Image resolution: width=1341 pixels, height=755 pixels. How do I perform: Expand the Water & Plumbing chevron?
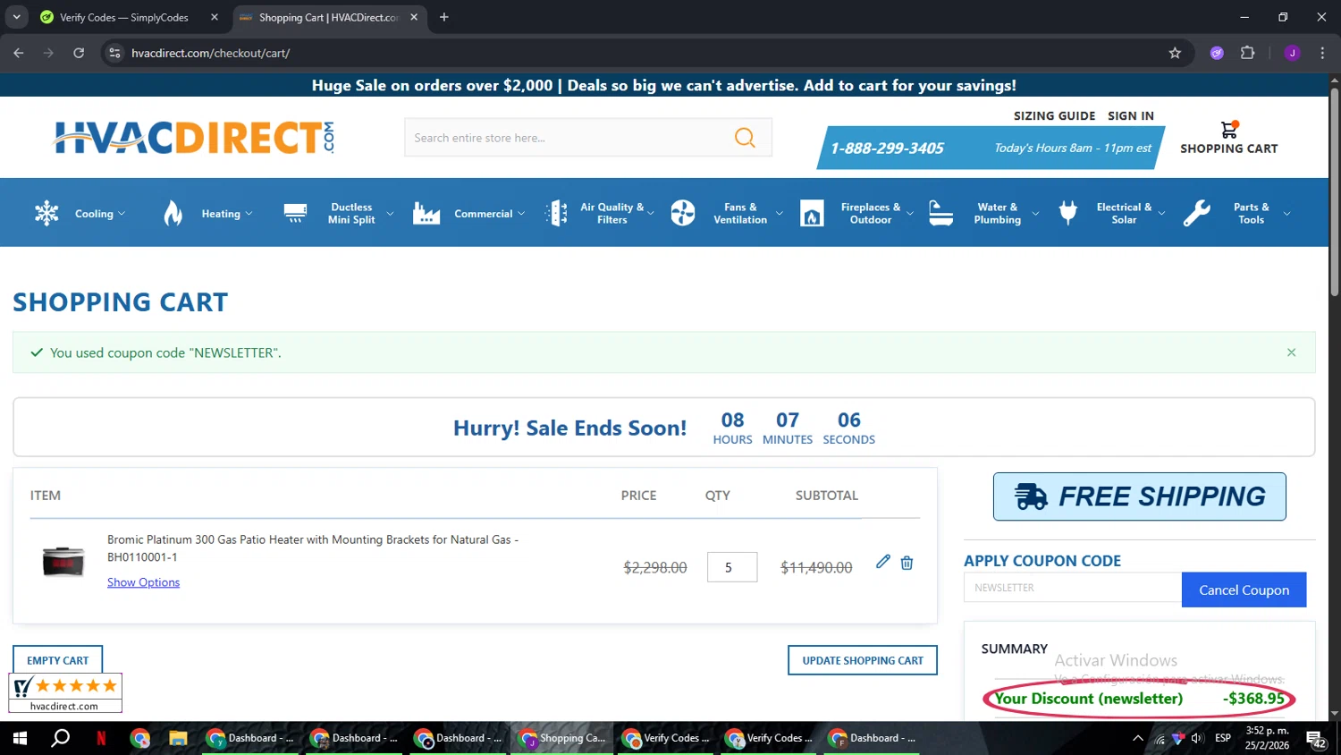point(1035,214)
